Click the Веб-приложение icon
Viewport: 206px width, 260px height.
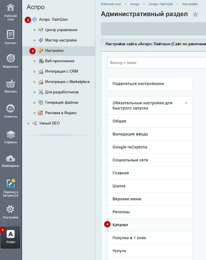41,61
